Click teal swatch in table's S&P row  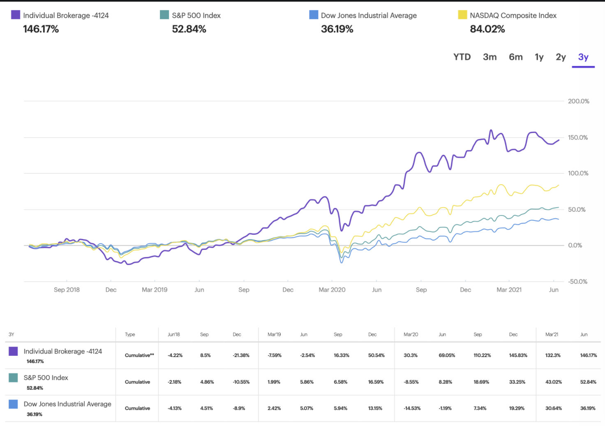[x=13, y=378]
